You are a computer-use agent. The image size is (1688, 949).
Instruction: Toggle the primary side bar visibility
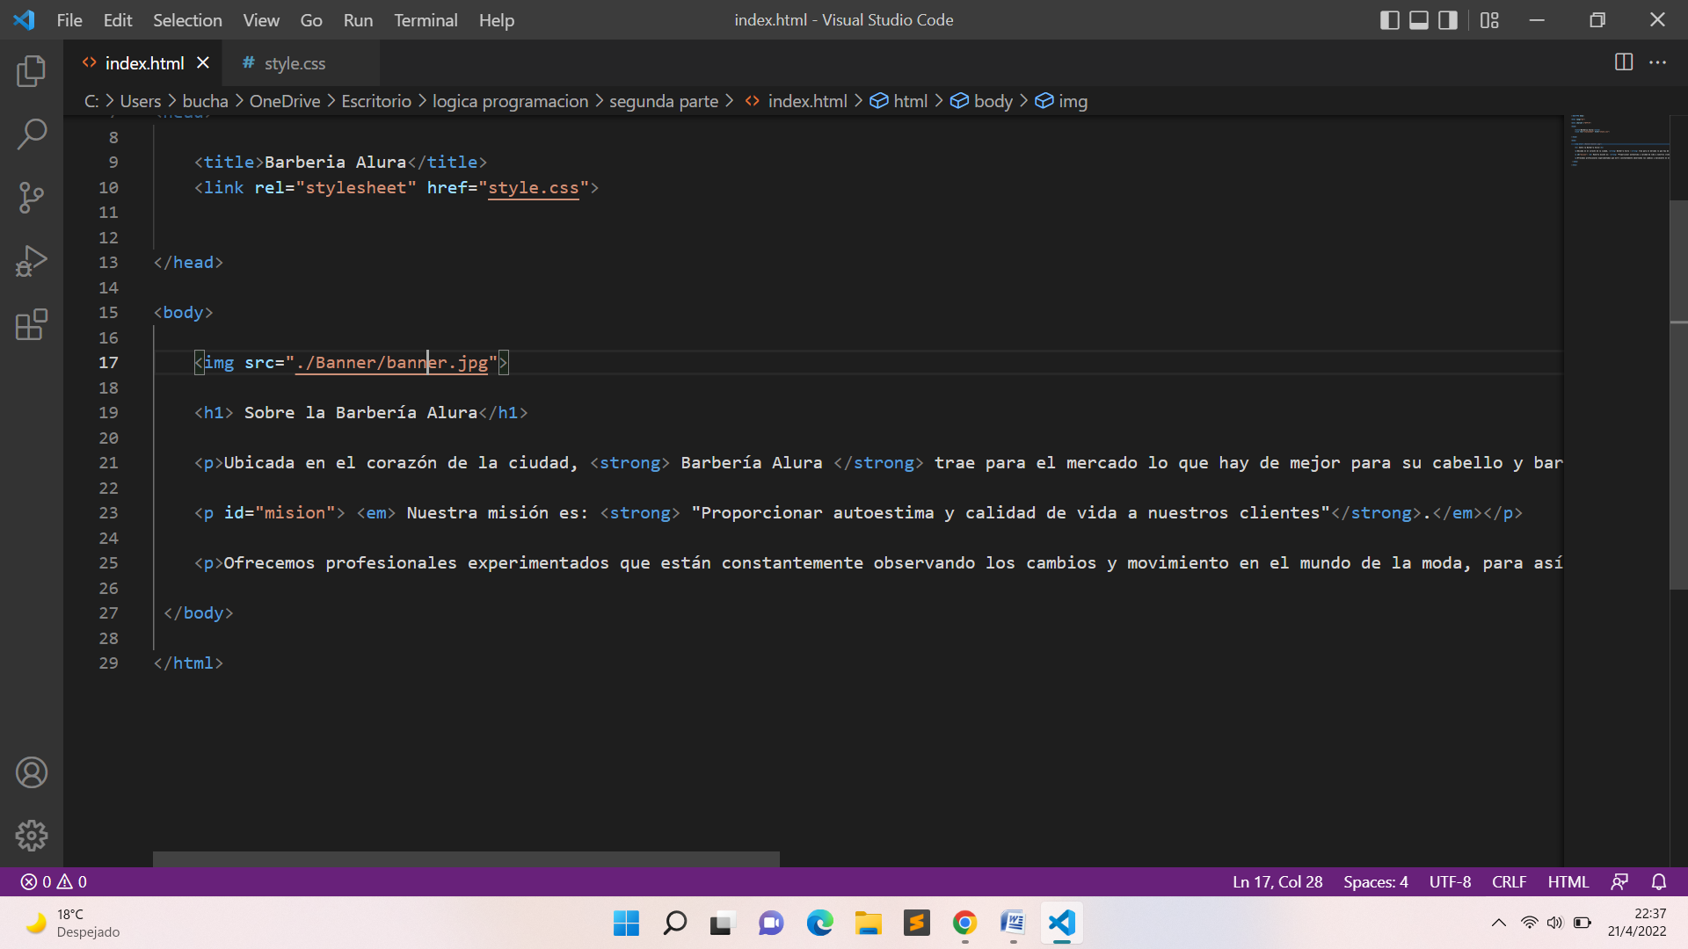coord(1390,20)
